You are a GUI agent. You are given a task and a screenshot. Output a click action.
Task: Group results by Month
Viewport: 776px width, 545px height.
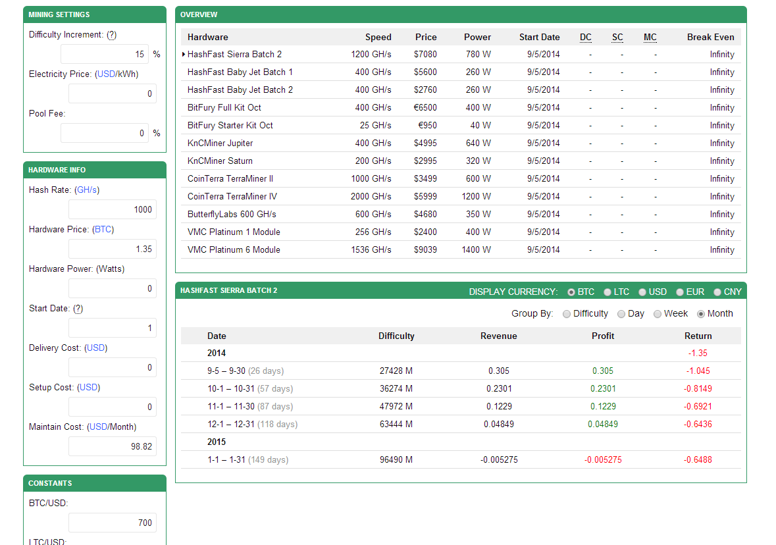pos(701,314)
